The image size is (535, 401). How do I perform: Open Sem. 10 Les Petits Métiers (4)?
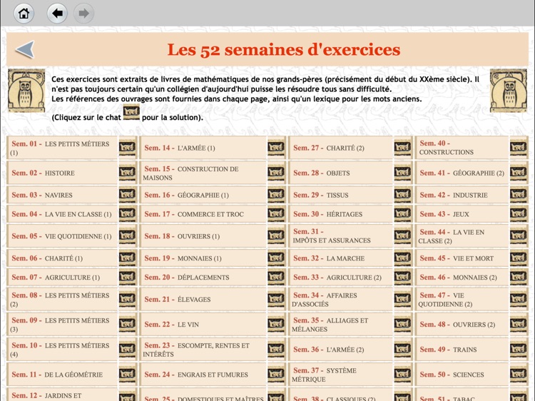point(62,349)
